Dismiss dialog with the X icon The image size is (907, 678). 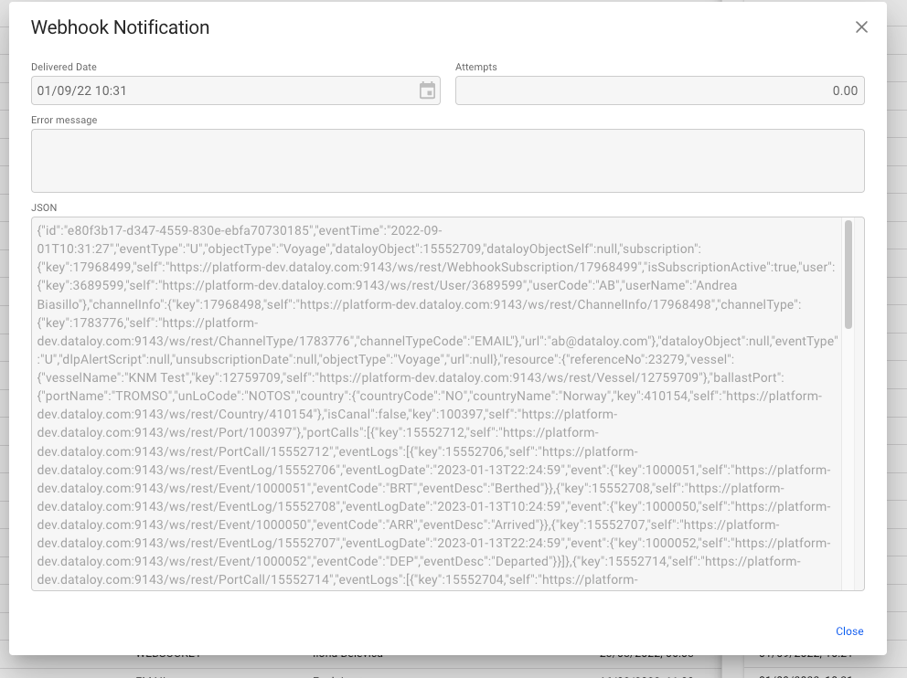(x=861, y=27)
